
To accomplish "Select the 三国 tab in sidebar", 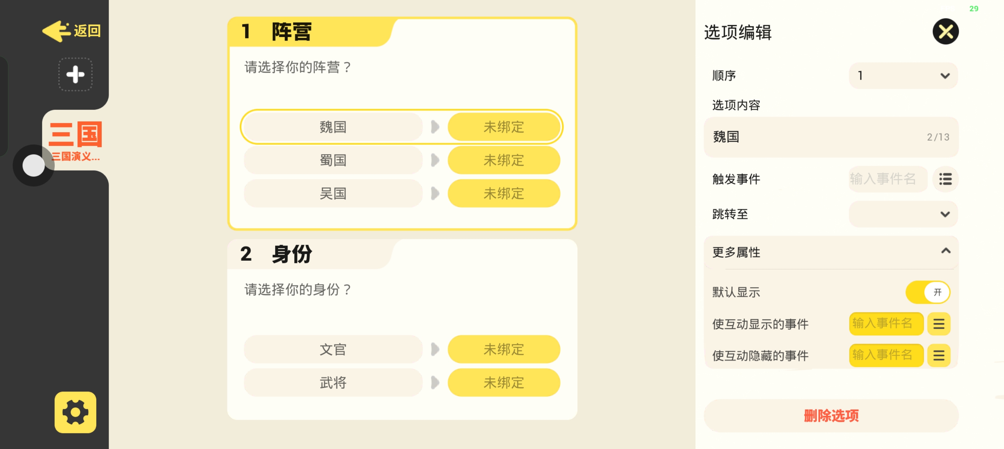I will tap(75, 140).
